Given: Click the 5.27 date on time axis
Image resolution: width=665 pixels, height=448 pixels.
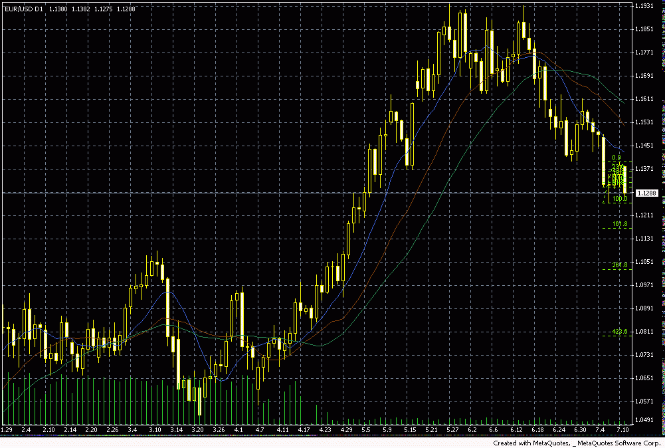Looking at the screenshot, I should click(452, 430).
